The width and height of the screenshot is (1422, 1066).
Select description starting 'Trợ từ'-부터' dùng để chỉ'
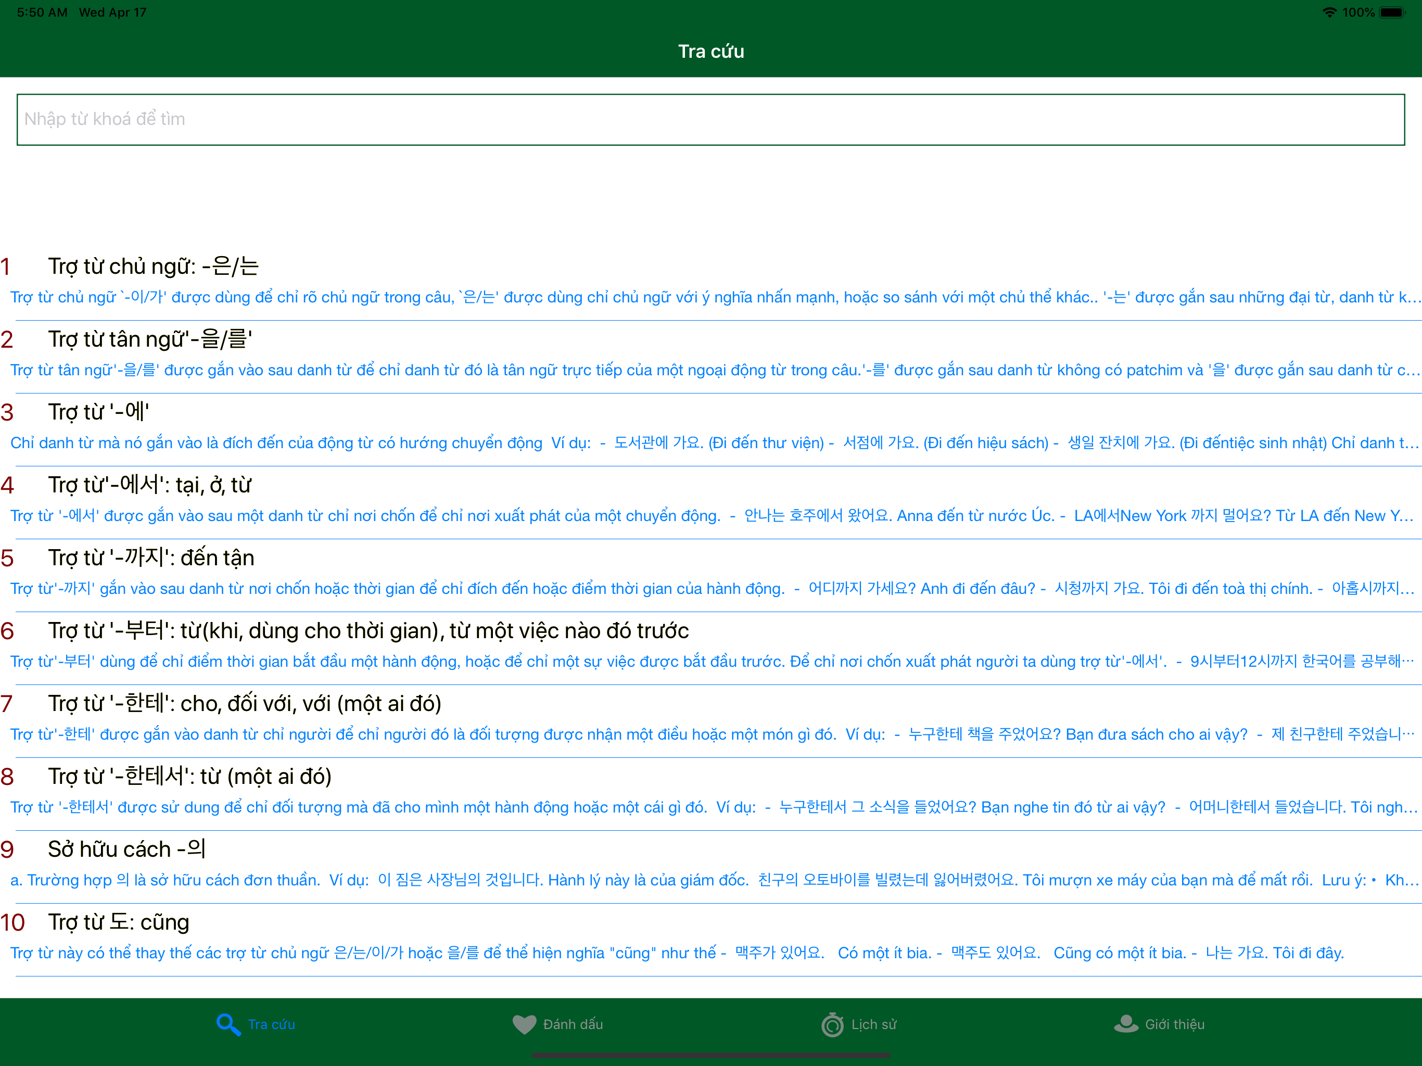pos(712,662)
